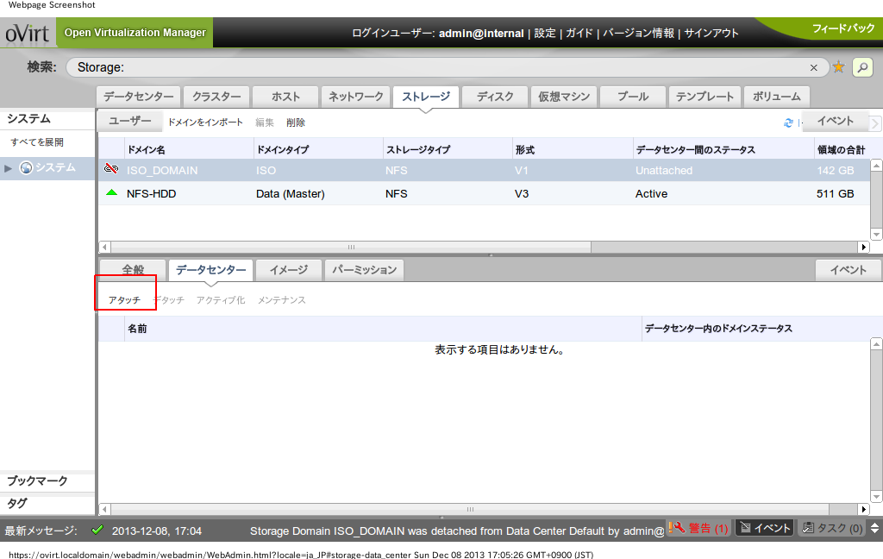Screen dimensions: 883x559
Task: Open the パーミッション sub-tab
Action: pyautogui.click(x=362, y=270)
